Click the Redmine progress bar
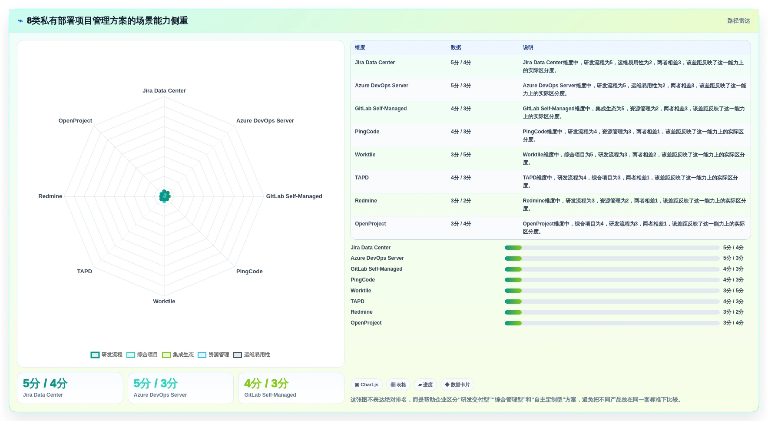Viewport: 768px width, 421px height. pos(612,312)
